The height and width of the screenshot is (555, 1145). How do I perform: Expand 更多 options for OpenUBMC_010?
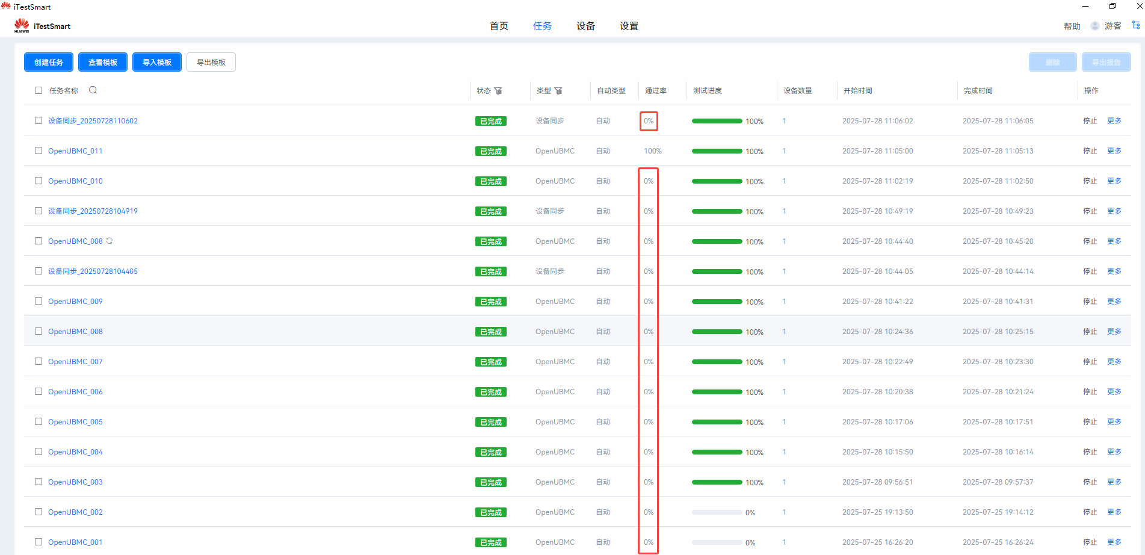(x=1114, y=181)
